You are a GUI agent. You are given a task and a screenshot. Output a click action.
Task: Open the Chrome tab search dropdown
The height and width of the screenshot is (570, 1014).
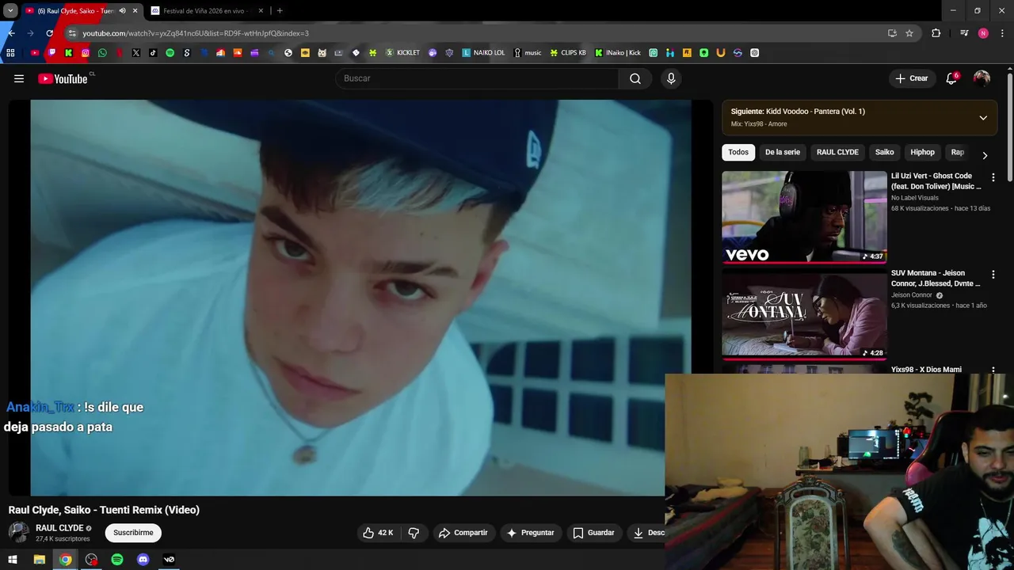10,11
